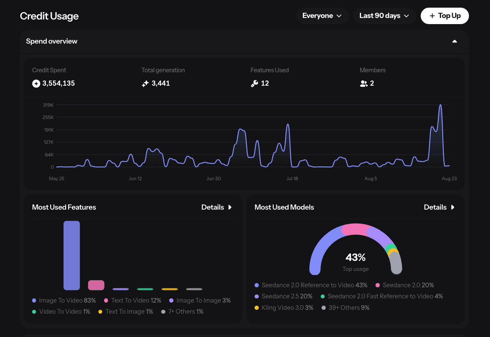
Task: Click the Text To Video 12% legend label
Action: (136, 301)
